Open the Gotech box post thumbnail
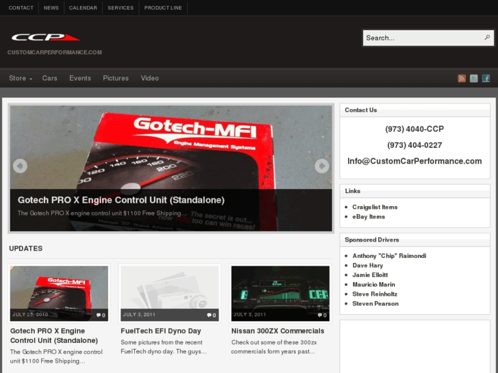The width and height of the screenshot is (498, 373). (59, 294)
